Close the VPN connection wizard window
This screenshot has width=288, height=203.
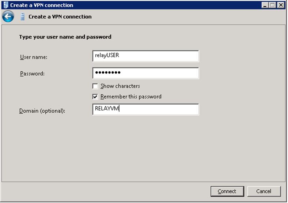[281, 5]
